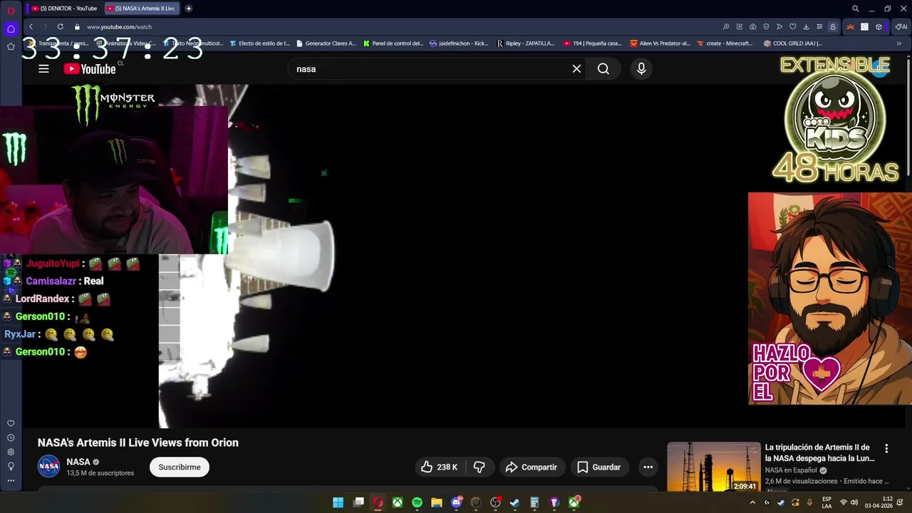
Task: Go to the YouTube home logo
Action: coord(90,68)
